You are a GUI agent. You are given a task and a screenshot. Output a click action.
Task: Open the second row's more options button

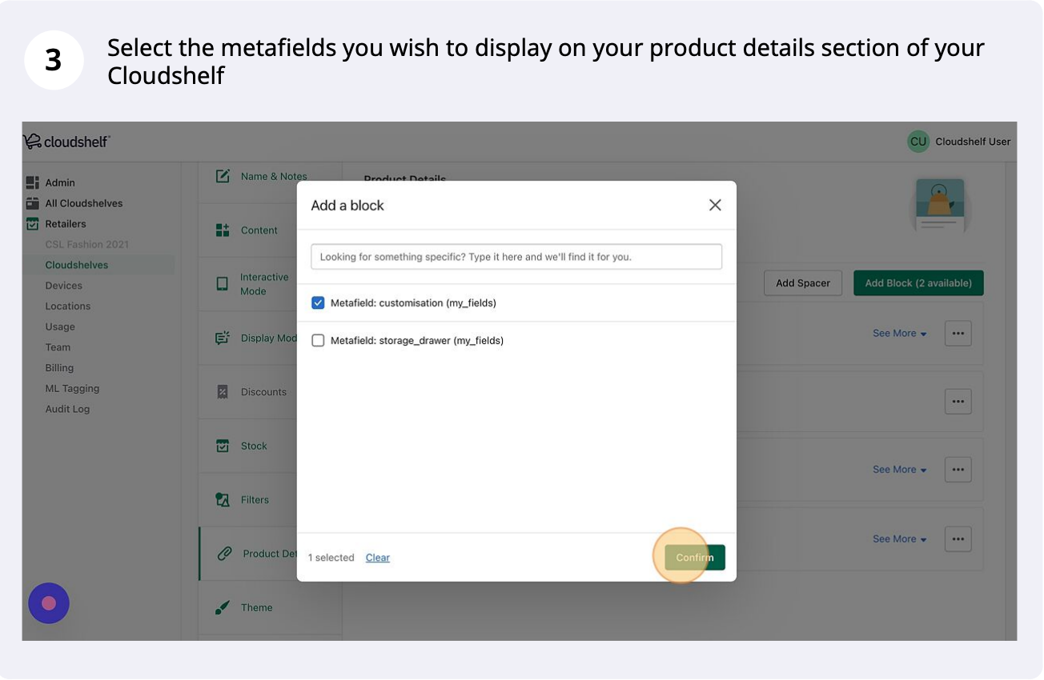point(958,402)
